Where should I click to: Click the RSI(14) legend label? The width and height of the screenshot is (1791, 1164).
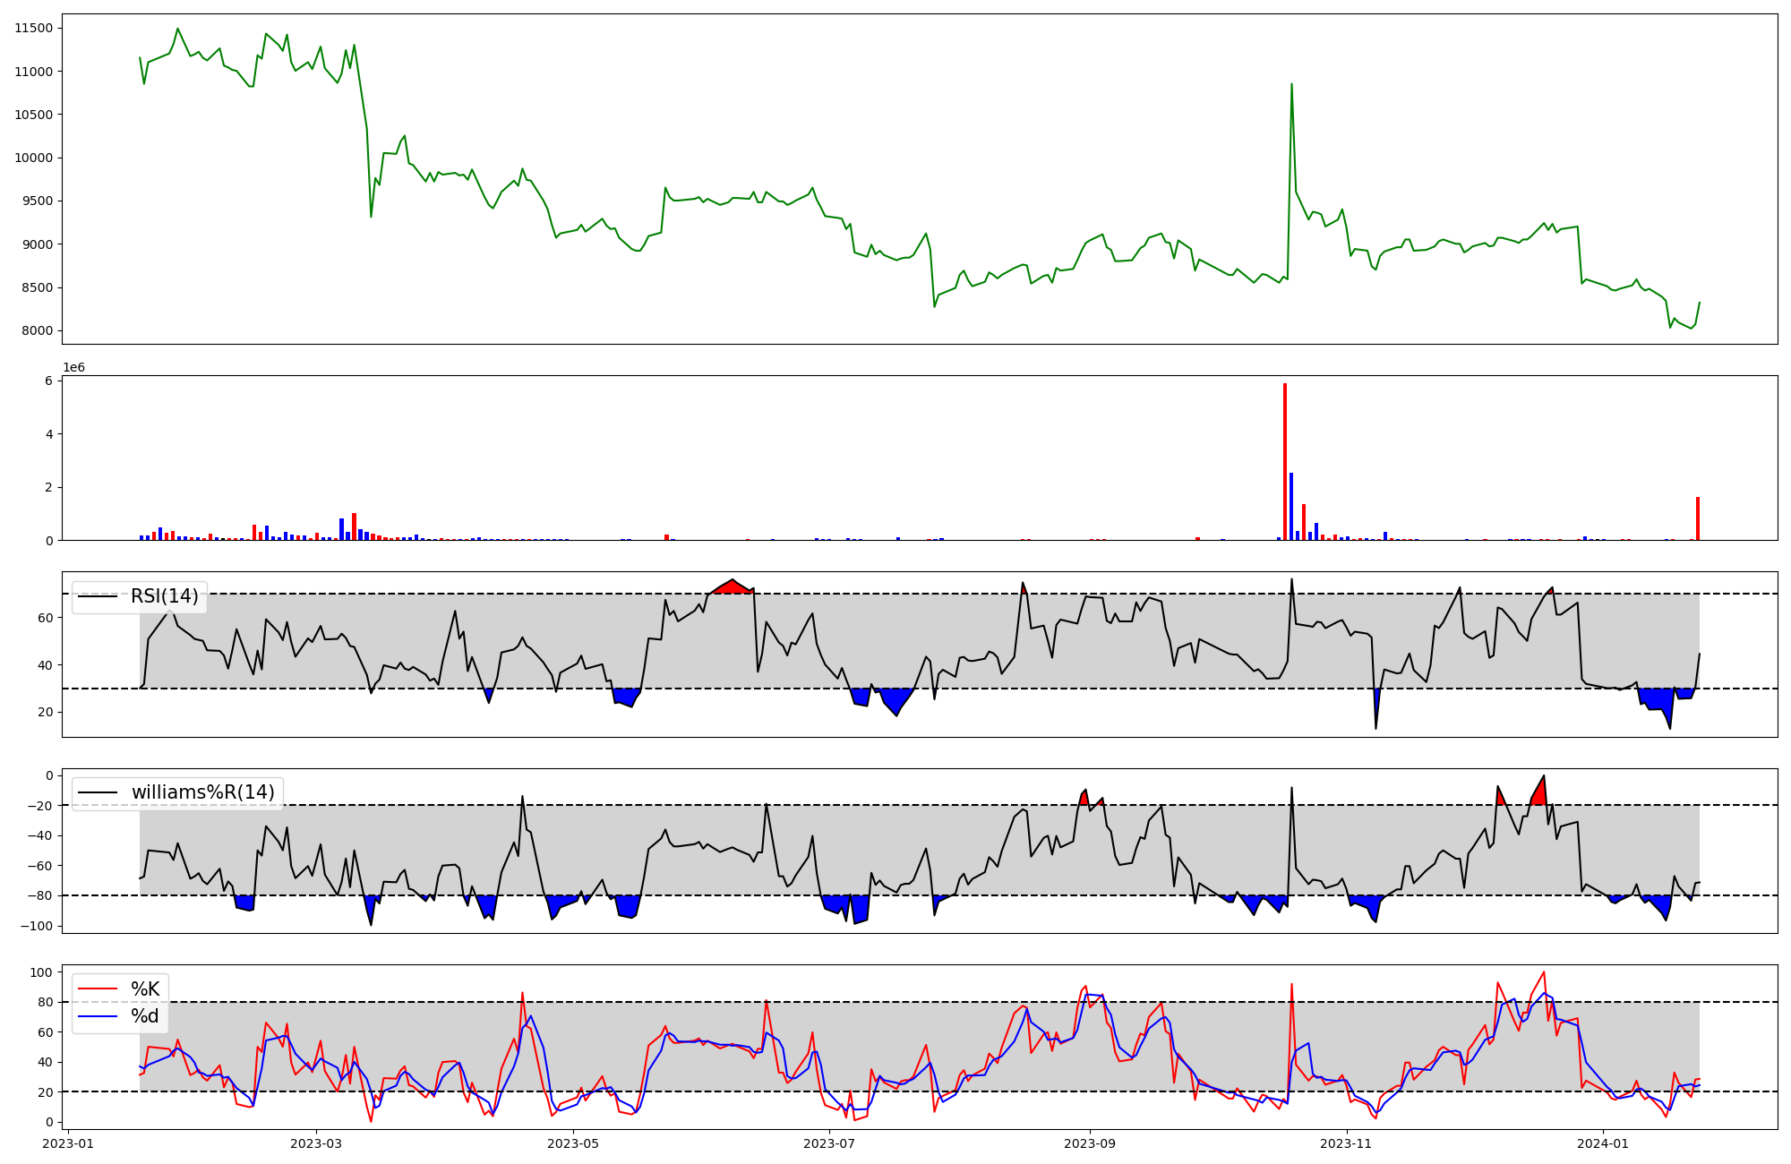pos(165,596)
